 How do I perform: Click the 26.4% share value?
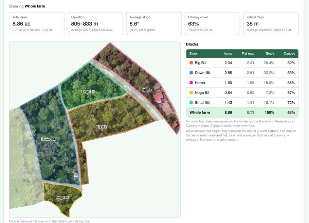[x=269, y=63]
